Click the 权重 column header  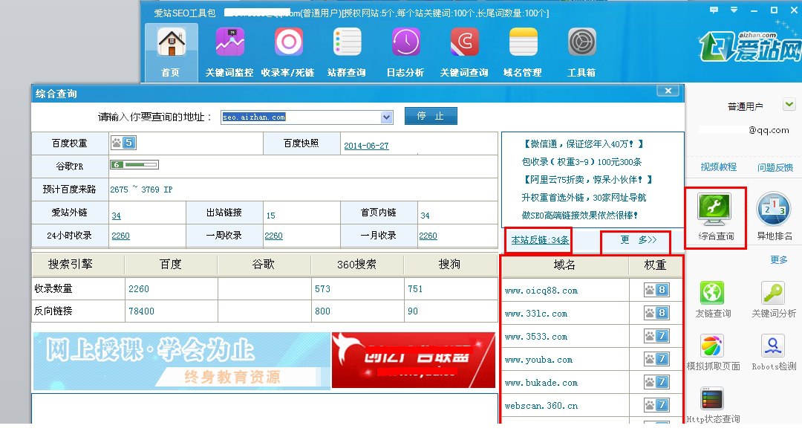click(x=655, y=265)
